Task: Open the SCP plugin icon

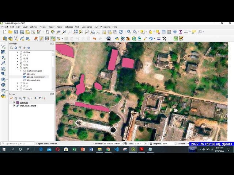Action: pyautogui.click(x=159, y=39)
